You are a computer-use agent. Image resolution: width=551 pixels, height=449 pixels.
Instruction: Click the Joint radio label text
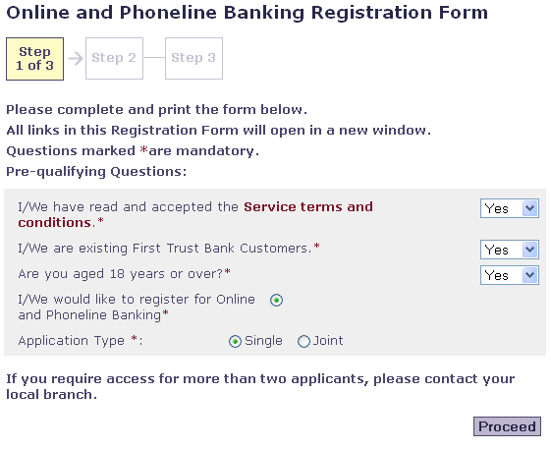coord(328,341)
